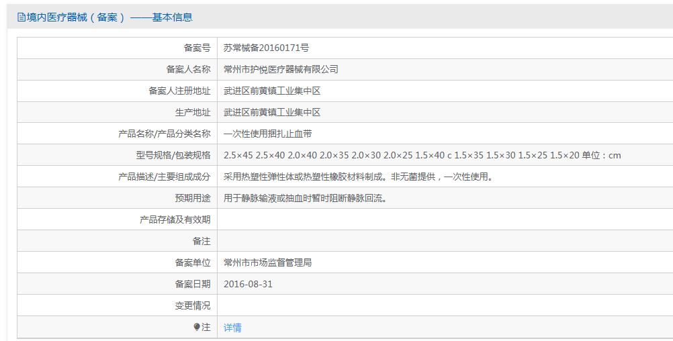Open the 详情 link
673x341 pixels.
tap(232, 328)
